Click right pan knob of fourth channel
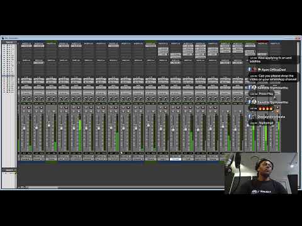The image size is (302, 226). click(67, 99)
